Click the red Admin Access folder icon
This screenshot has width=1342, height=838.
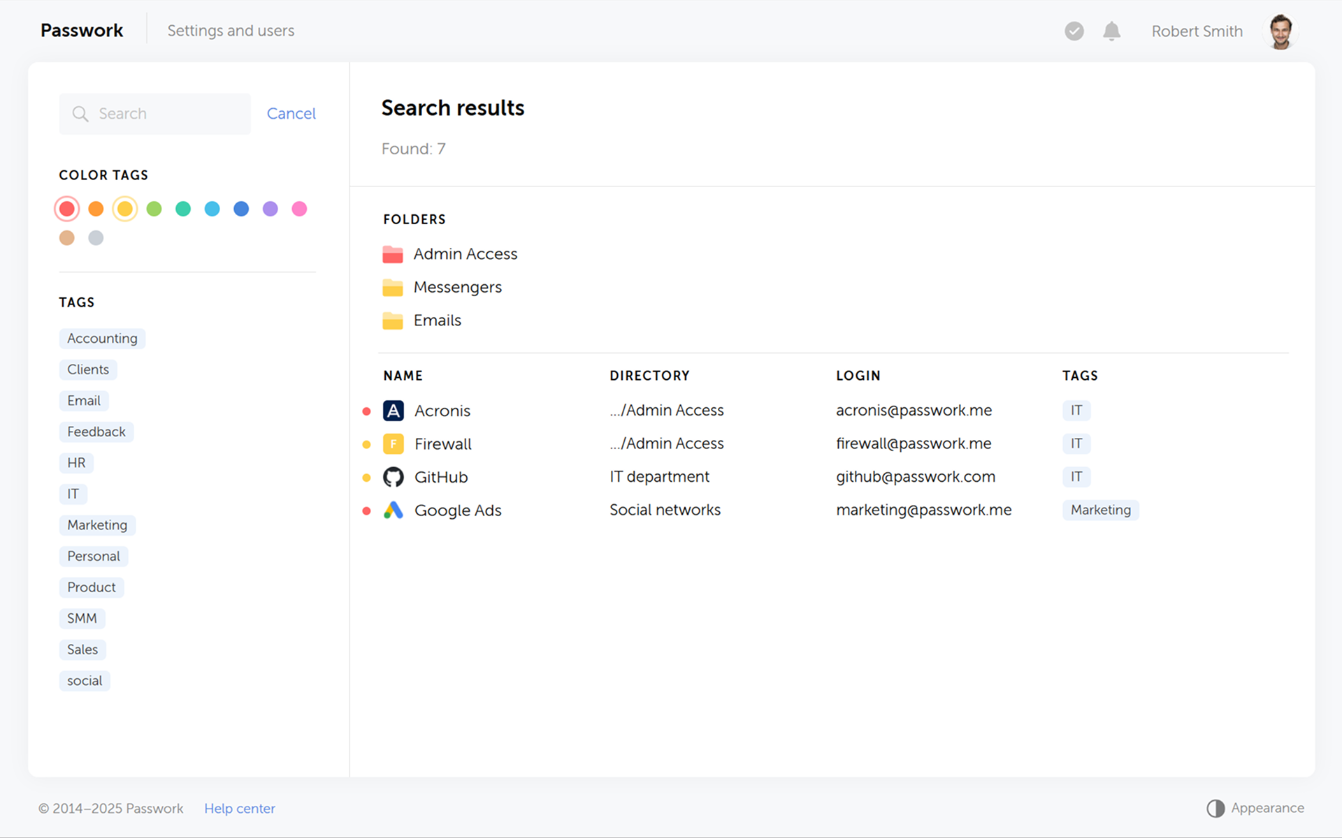click(x=393, y=254)
